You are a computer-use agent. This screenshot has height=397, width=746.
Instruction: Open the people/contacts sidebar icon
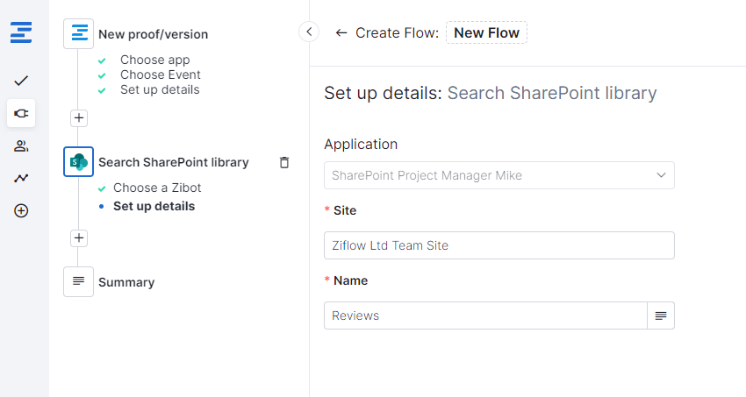coord(22,145)
